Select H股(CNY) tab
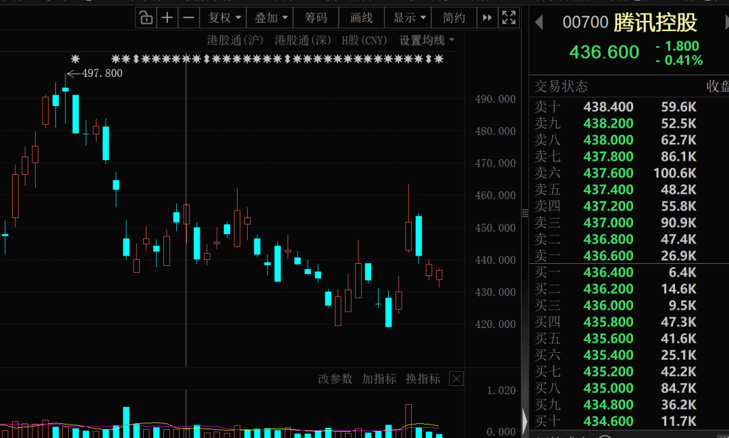This screenshot has width=729, height=438. coord(364,40)
